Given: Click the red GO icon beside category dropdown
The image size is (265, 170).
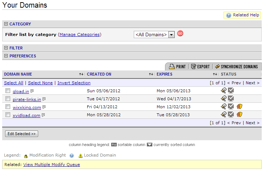Looking at the screenshot, I should tap(180, 34).
